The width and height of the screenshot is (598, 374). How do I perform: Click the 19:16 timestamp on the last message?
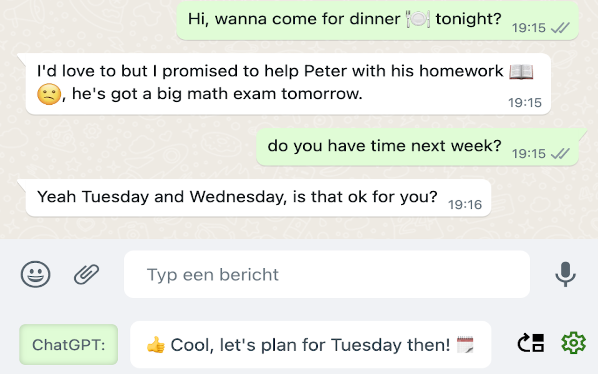click(x=465, y=204)
